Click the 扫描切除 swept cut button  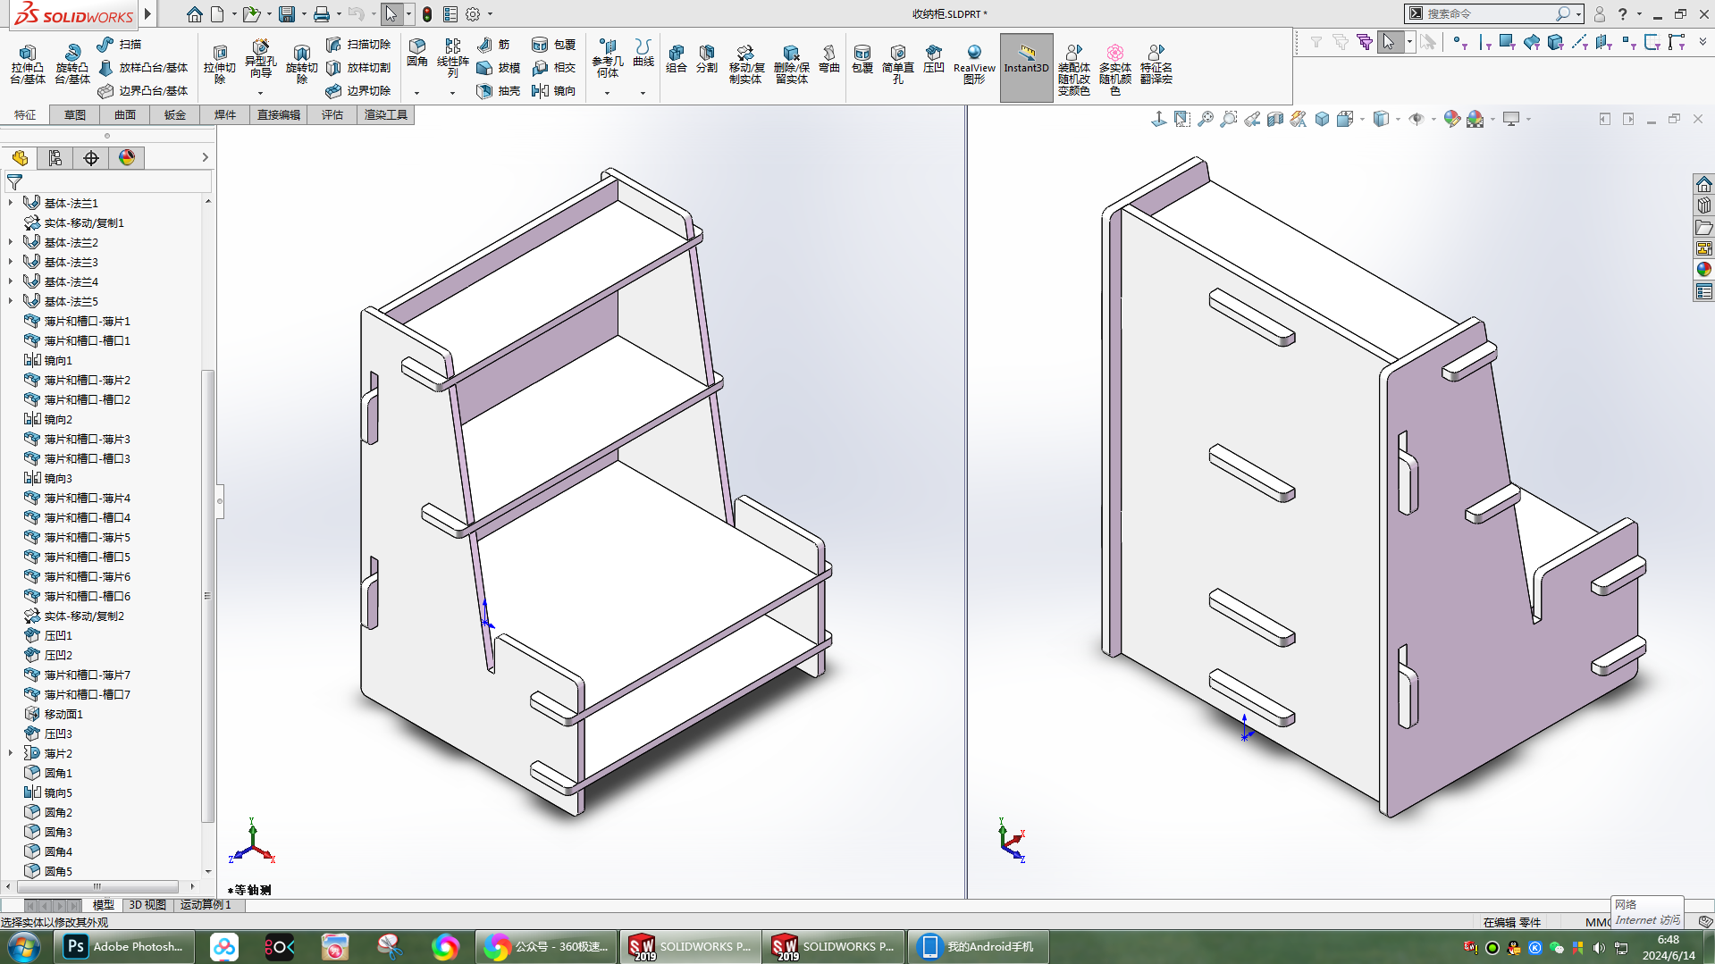358,44
